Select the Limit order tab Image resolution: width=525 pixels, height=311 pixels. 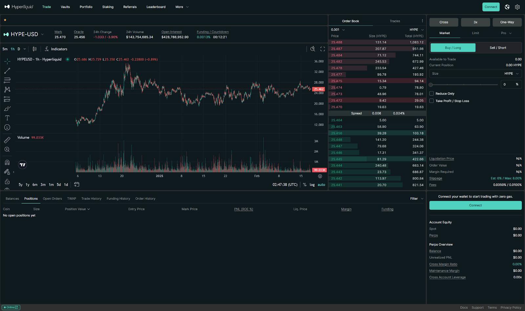click(x=475, y=33)
